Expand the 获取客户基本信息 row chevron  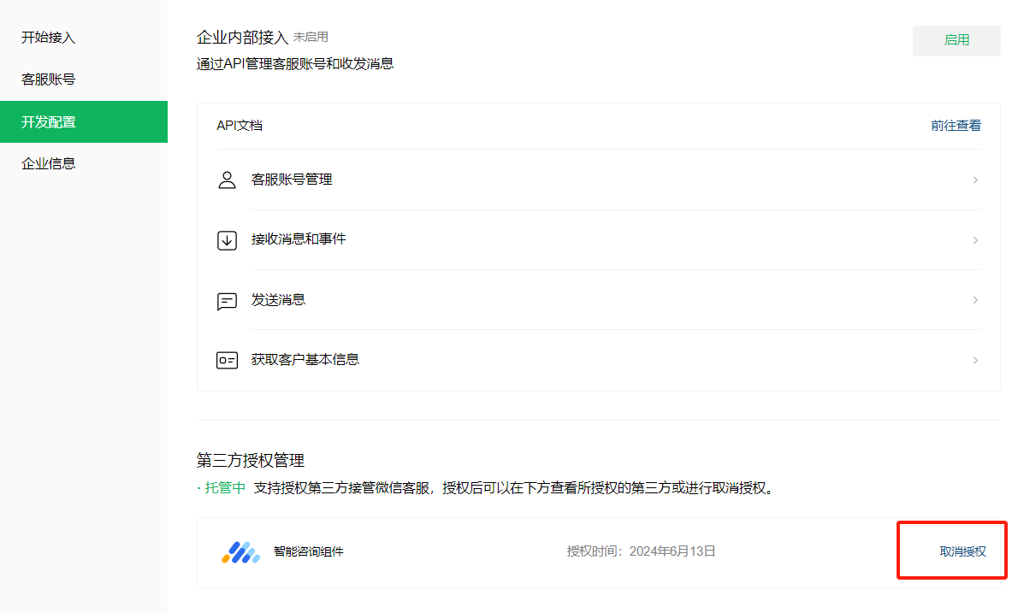click(x=974, y=360)
